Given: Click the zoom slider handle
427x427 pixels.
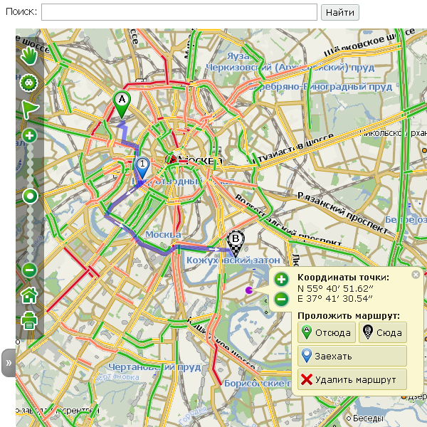Looking at the screenshot, I should [29, 196].
